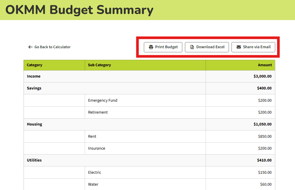This screenshot has width=295, height=190.
Task: Select the Amount column header
Action: pyautogui.click(x=265, y=65)
